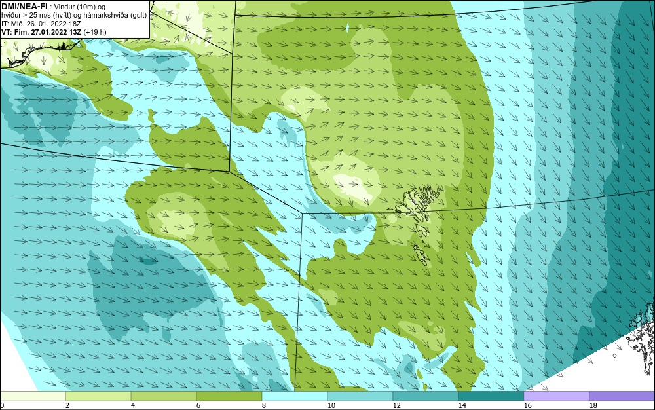Image resolution: width=655 pixels, height=410 pixels.
Task: Click the Norwegian coastline outline on the map
Action: [641, 338]
